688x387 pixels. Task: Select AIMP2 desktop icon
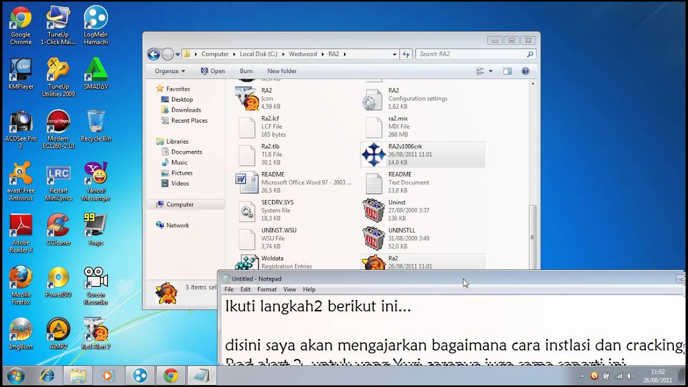[58, 334]
